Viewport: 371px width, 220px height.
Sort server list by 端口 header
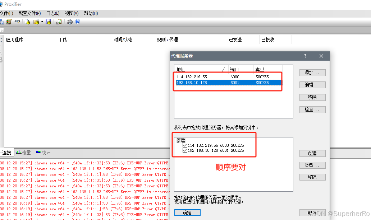click(241, 70)
